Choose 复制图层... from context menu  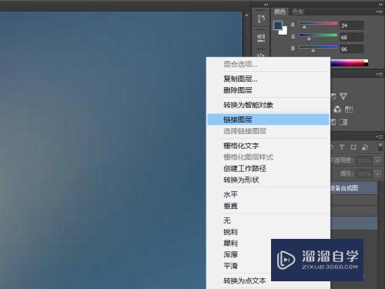[268, 79]
